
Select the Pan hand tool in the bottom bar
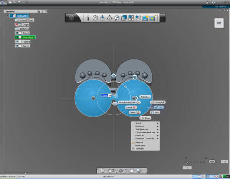(x=110, y=170)
